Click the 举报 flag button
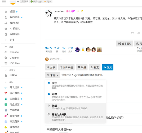 pos(82,67)
